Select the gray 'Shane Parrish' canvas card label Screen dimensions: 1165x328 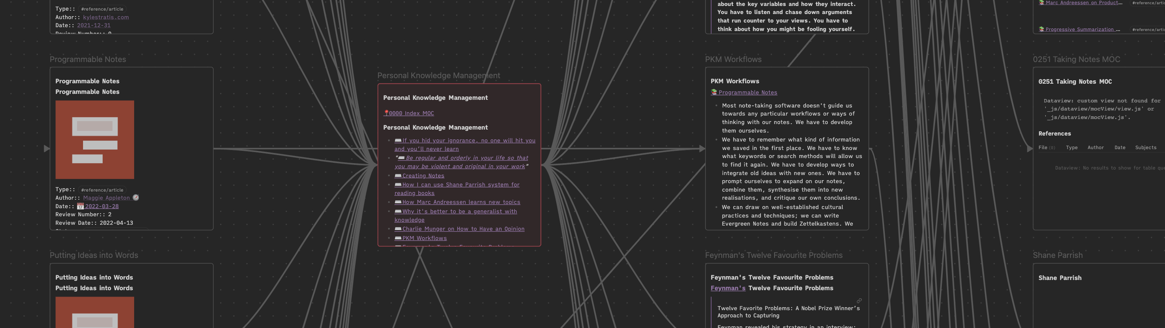click(x=1057, y=255)
